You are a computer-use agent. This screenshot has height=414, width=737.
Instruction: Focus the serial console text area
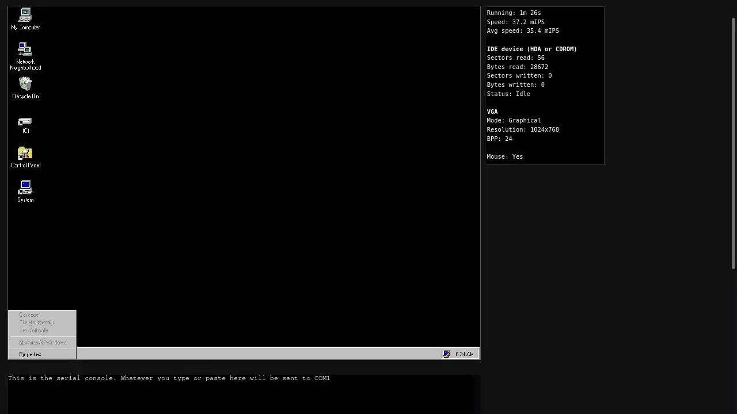(244, 394)
